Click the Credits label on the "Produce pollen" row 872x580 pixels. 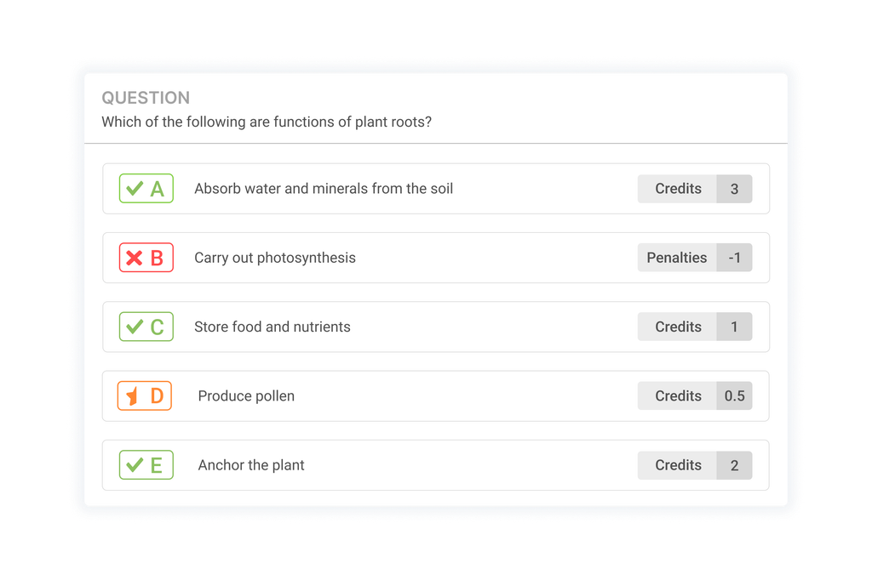tap(677, 395)
